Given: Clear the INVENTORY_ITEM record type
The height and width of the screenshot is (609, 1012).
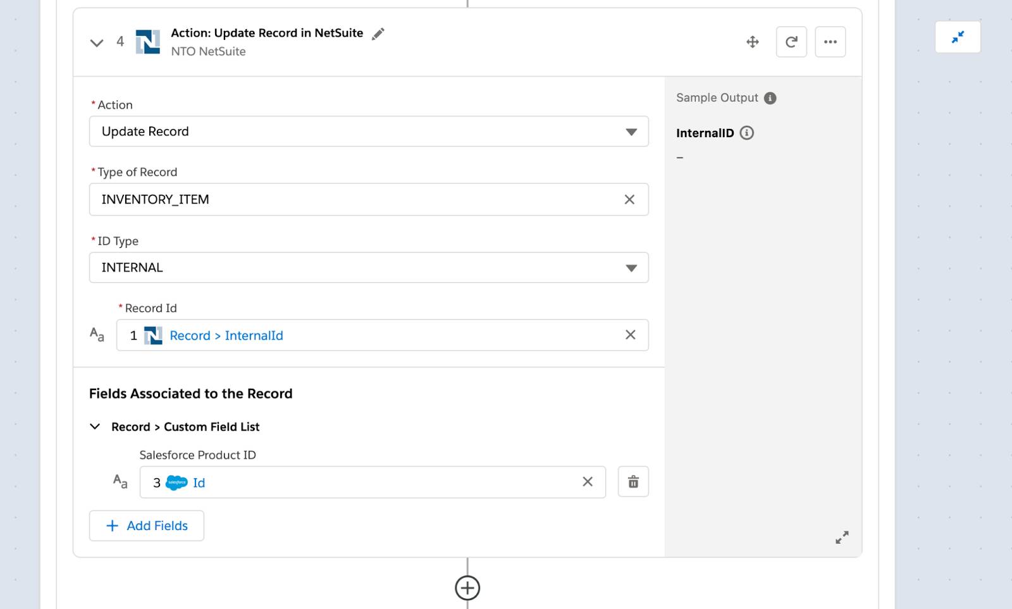Looking at the screenshot, I should click(x=629, y=199).
